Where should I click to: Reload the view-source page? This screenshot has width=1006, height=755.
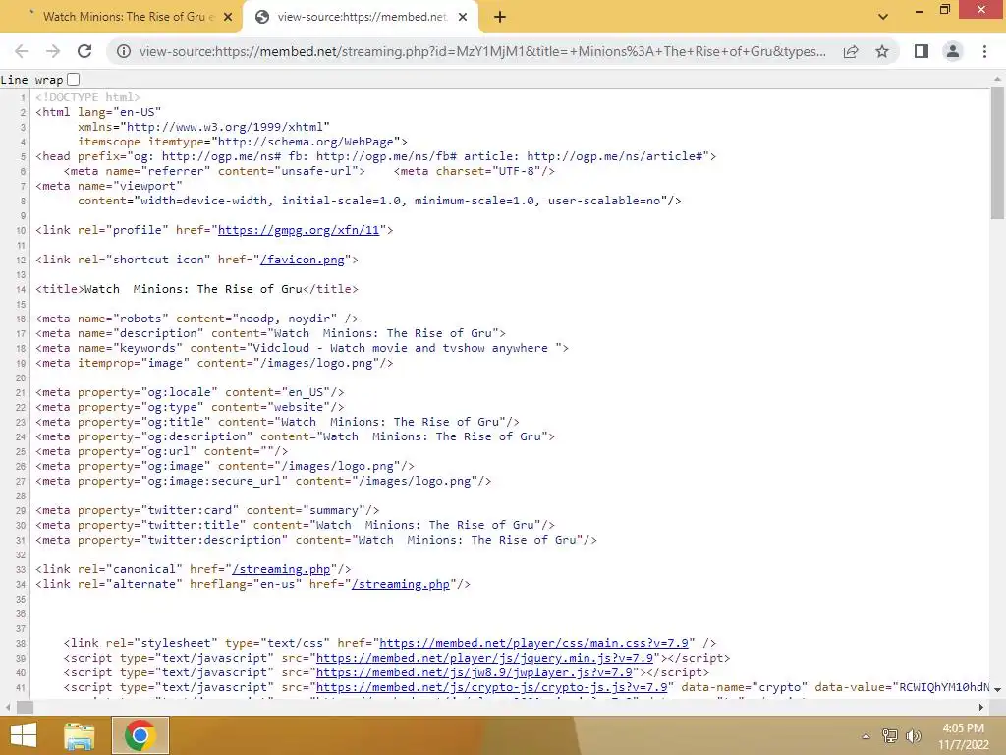coord(84,51)
